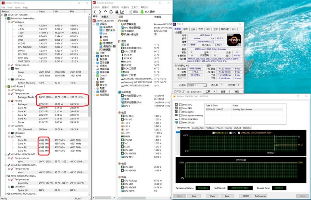
Task: Click the CPUID button in Stability Test
Action: coord(246,196)
